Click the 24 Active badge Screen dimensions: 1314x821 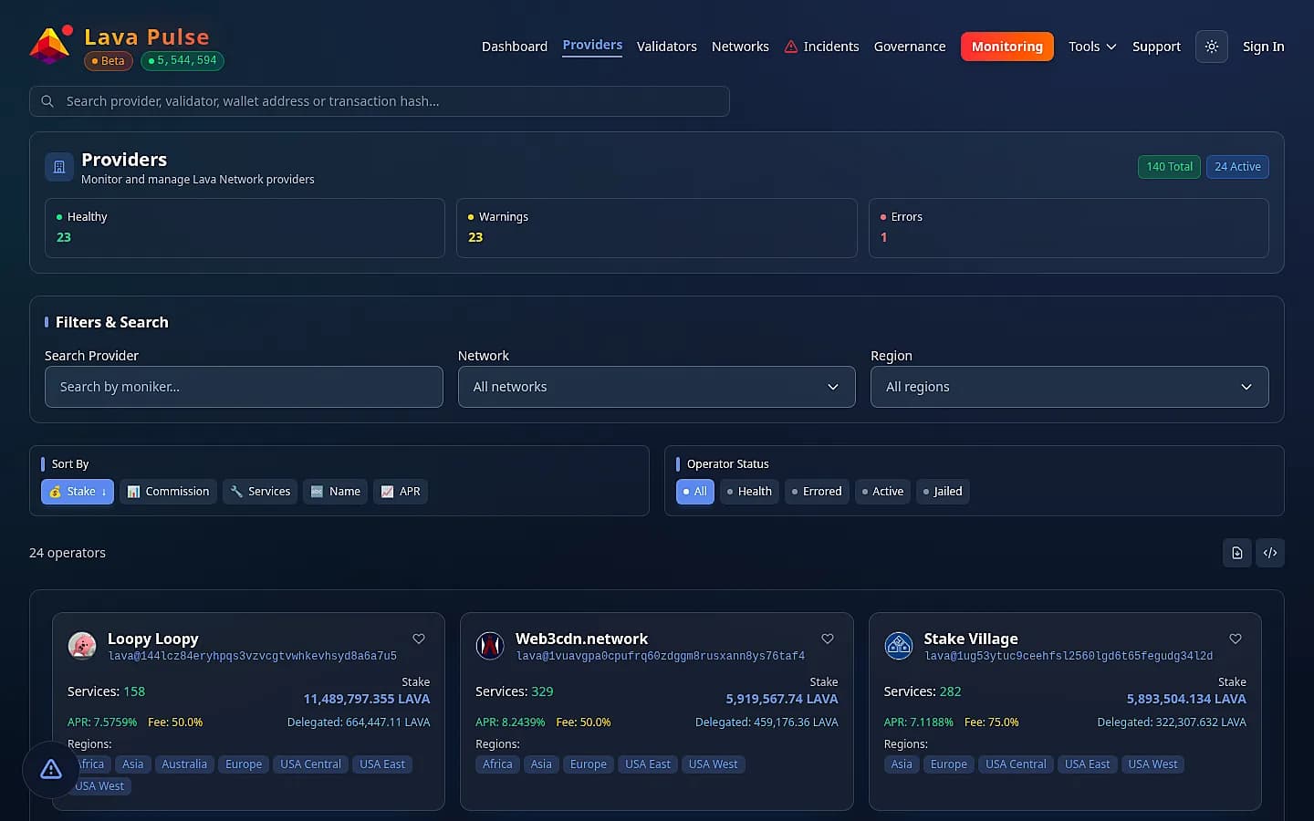pyautogui.click(x=1237, y=167)
